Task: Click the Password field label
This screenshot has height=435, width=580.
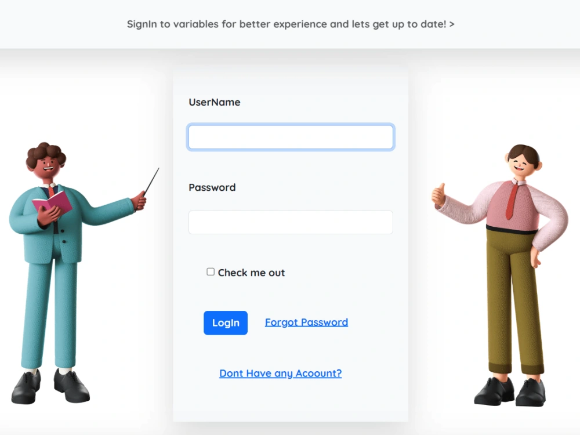Action: pos(212,187)
